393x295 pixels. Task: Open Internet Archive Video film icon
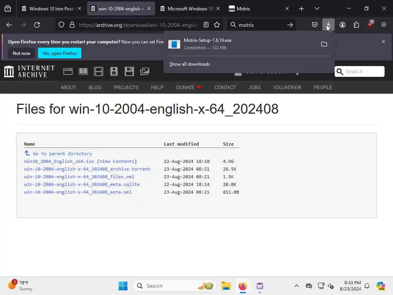click(99, 71)
